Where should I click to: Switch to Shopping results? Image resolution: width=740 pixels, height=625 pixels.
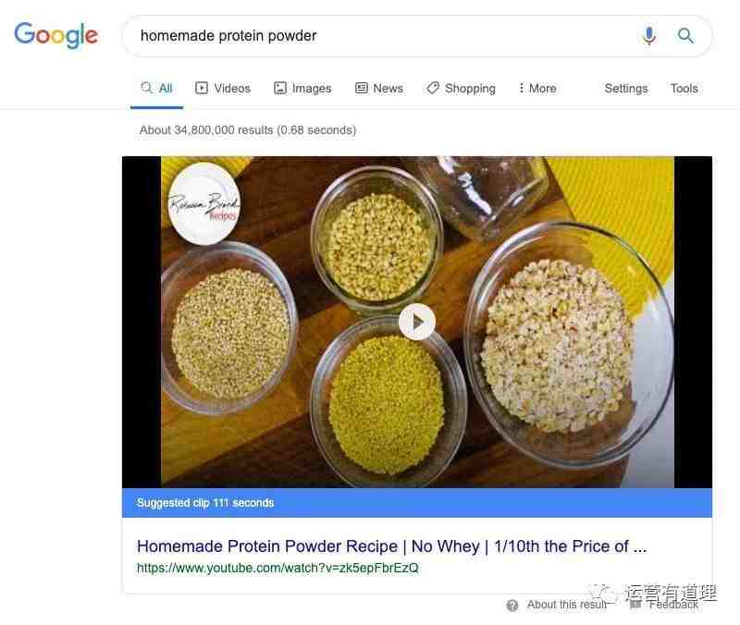coord(461,88)
